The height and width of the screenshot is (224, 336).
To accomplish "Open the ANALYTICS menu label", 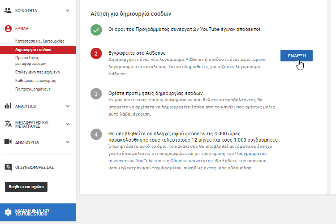I will click(x=26, y=106).
